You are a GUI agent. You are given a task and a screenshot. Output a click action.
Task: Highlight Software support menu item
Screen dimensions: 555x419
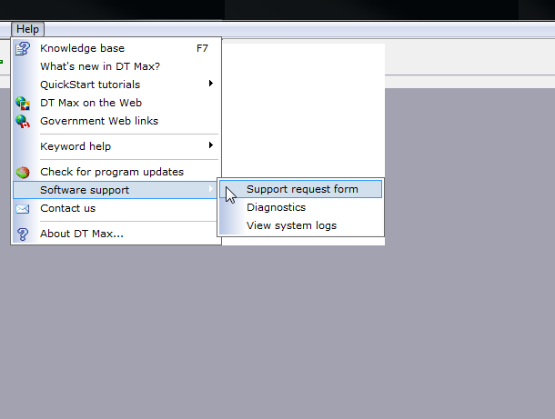pos(116,190)
